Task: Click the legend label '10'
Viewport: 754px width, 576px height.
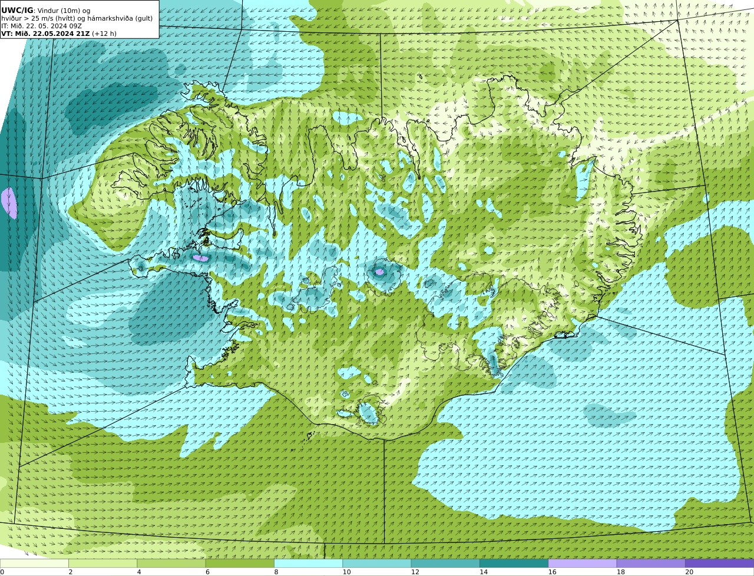Action: [x=346, y=572]
